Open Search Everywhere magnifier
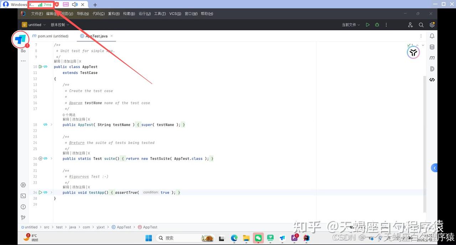This screenshot has width=456, height=245. 421,25
